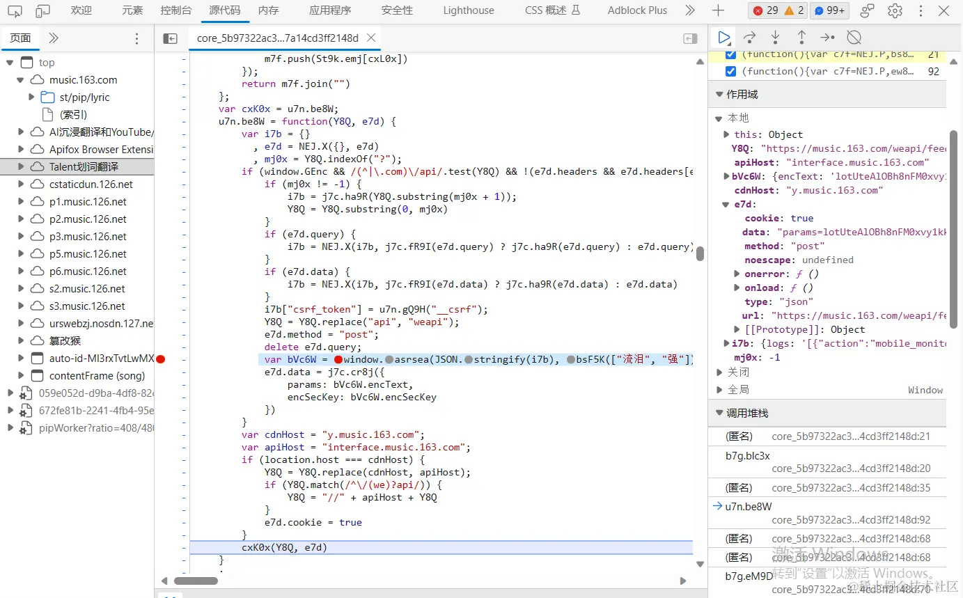Step over next function call

coord(750,38)
